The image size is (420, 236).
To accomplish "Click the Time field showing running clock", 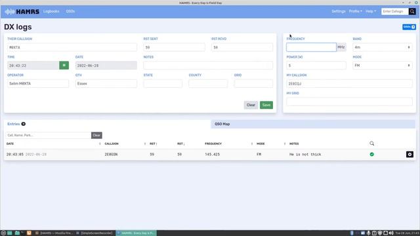I will [x=33, y=66].
